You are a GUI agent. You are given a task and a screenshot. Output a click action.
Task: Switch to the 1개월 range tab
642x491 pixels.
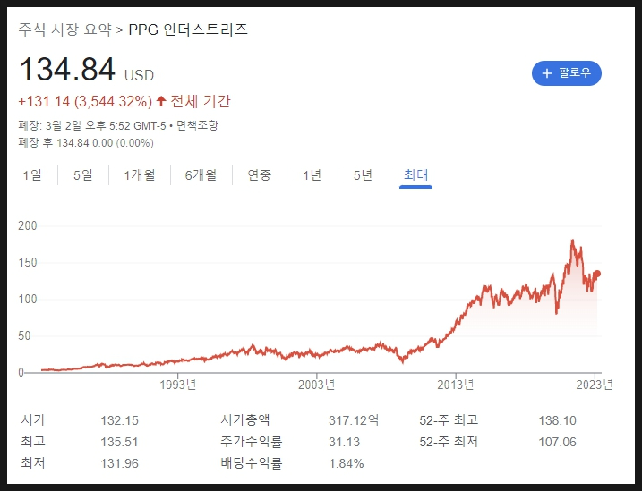pyautogui.click(x=140, y=175)
